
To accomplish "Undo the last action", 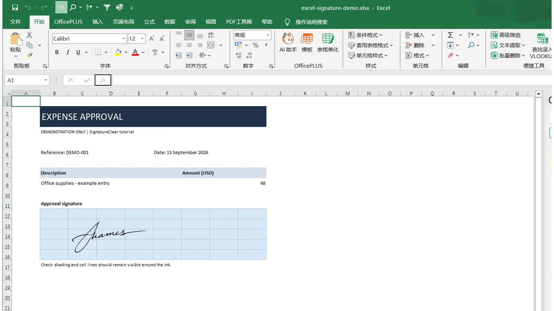I will click(x=27, y=7).
